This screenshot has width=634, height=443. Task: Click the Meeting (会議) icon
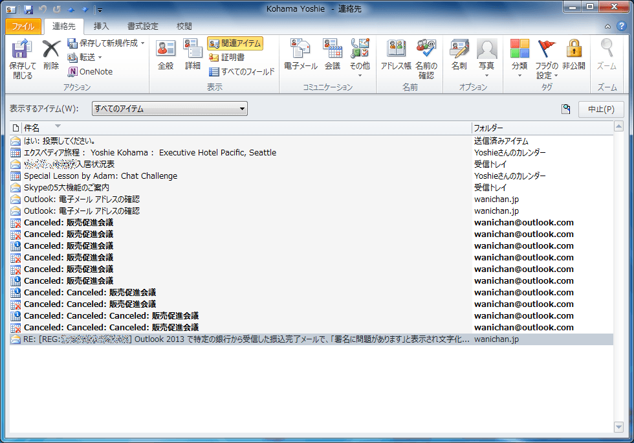[x=333, y=54]
